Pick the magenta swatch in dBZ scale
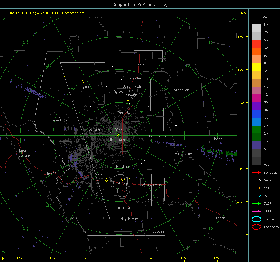 coord(256,98)
